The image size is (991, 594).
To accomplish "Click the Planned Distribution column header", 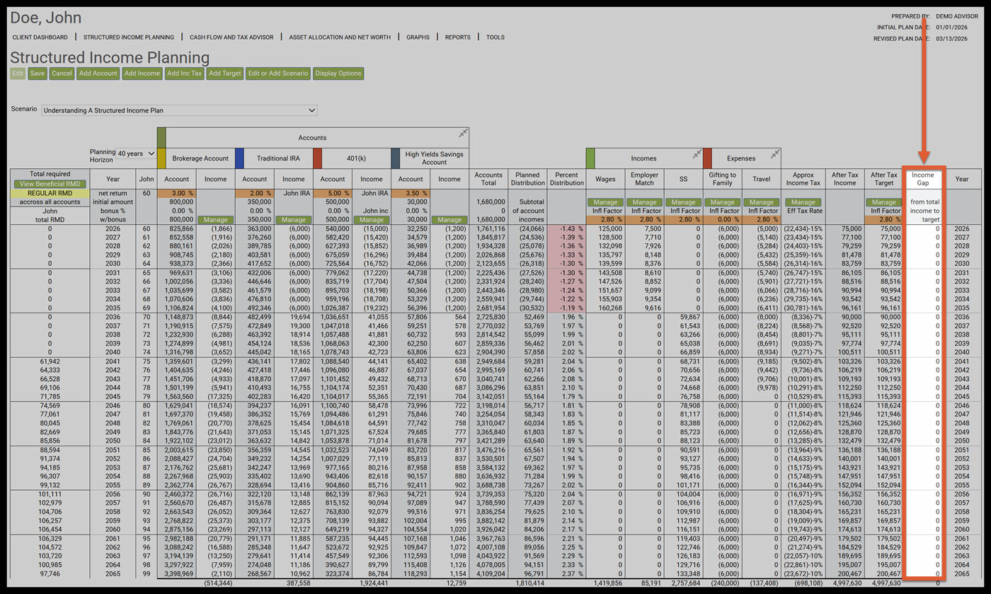I will (528, 179).
